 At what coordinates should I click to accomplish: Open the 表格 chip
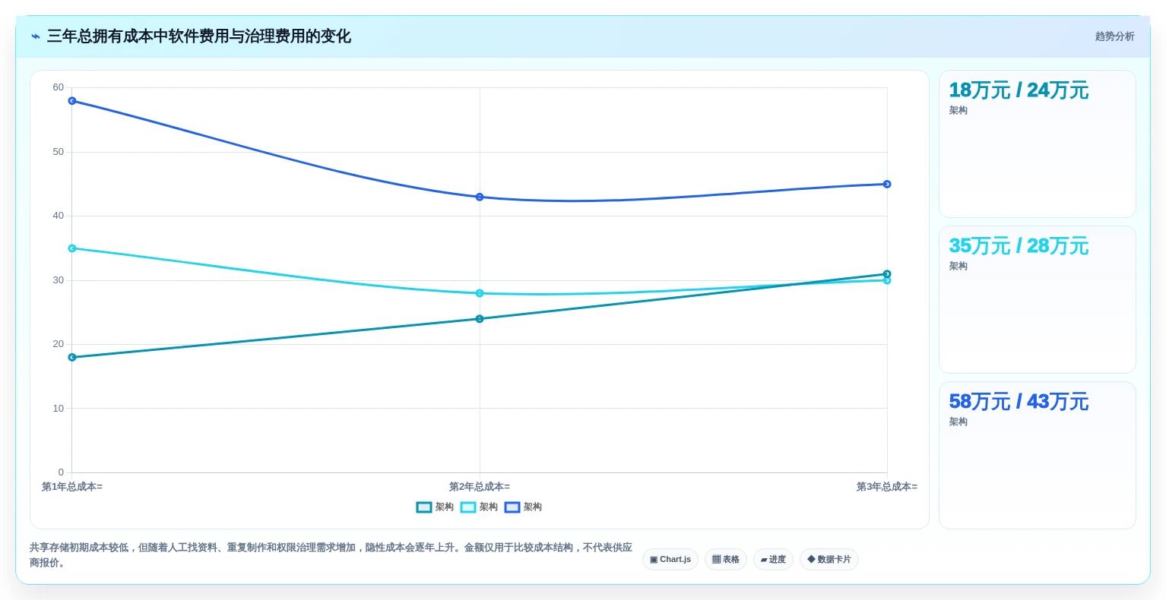coord(726,560)
